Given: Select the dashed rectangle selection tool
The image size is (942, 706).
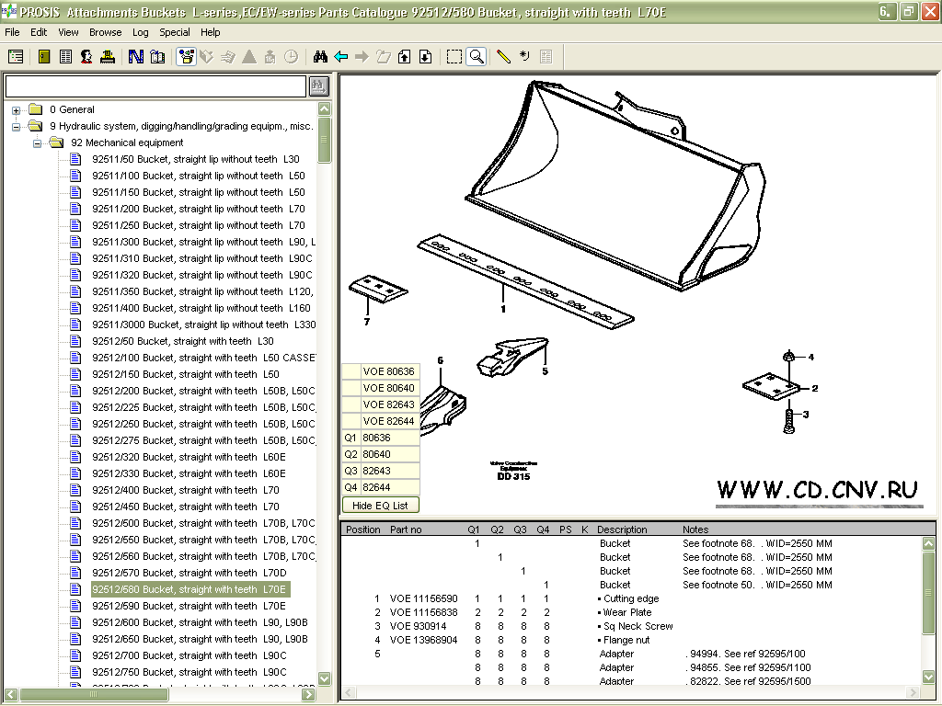Looking at the screenshot, I should point(454,57).
